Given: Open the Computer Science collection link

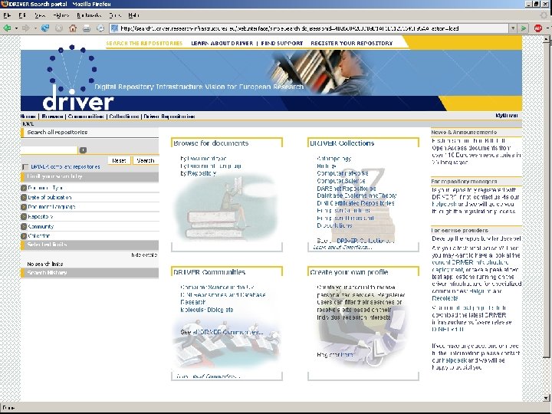Looking at the screenshot, I should coord(340,181).
